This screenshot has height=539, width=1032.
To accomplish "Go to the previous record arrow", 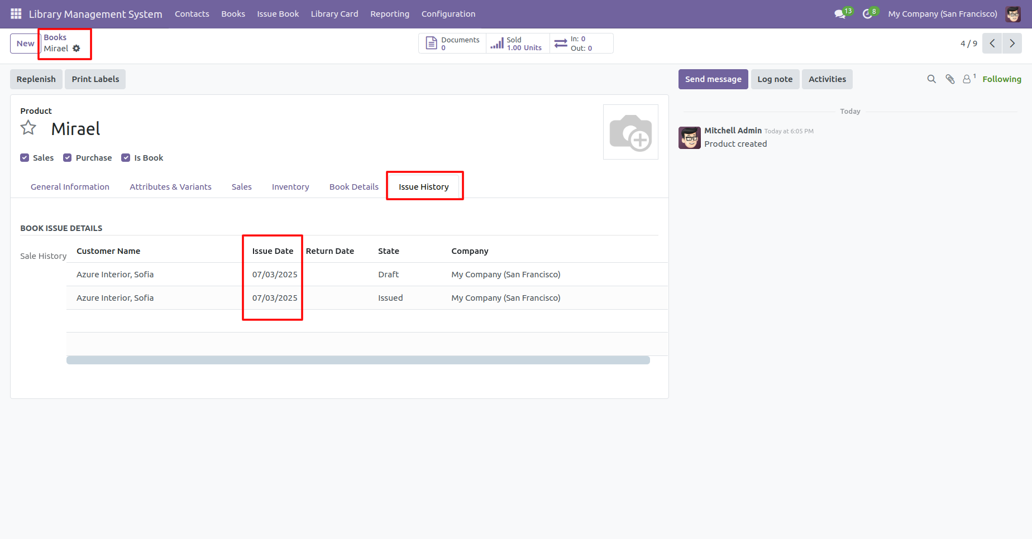I will coord(992,44).
